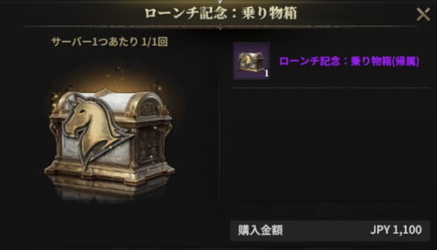Click the JPY 1,100 price text
Viewport: 437px width, 250px height.
(396, 230)
